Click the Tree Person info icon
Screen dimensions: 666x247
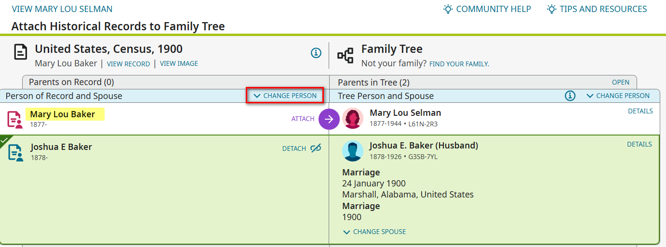(x=570, y=96)
